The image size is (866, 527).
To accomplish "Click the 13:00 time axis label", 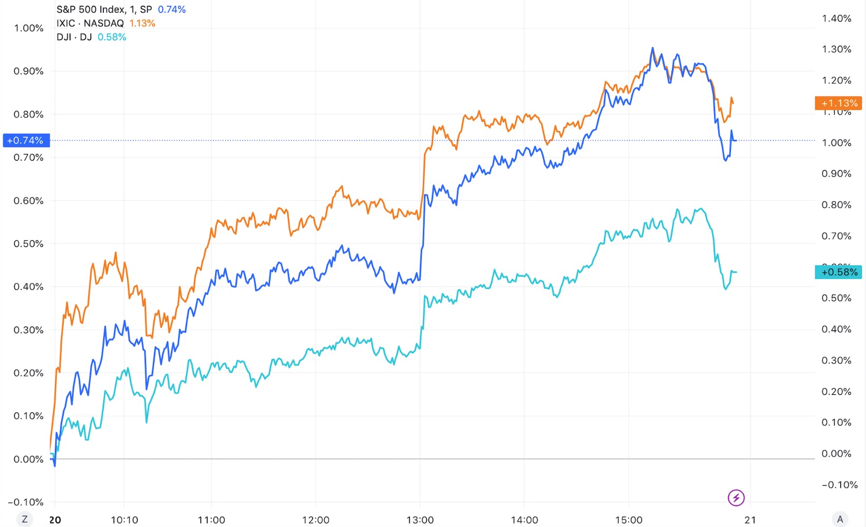I will click(x=420, y=520).
